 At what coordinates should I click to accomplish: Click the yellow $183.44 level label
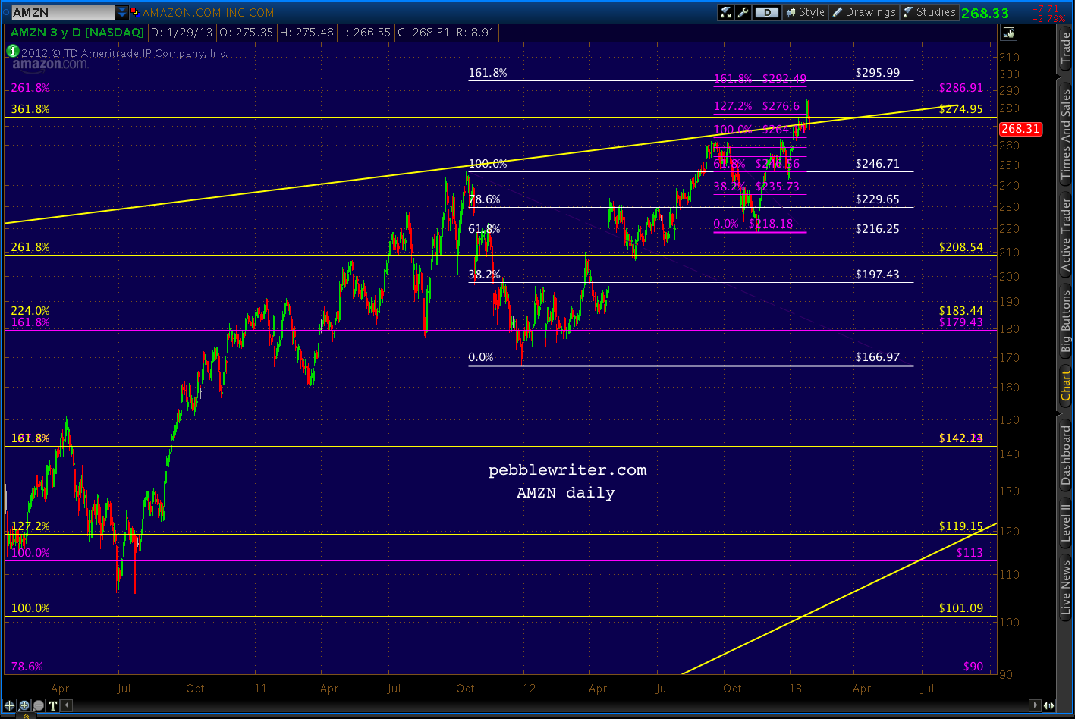click(x=961, y=311)
